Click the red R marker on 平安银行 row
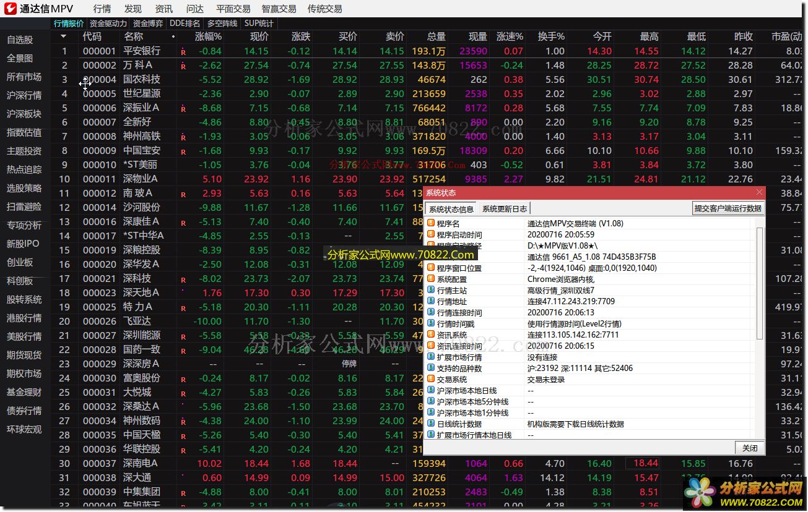The height and width of the screenshot is (512, 808). coord(183,52)
